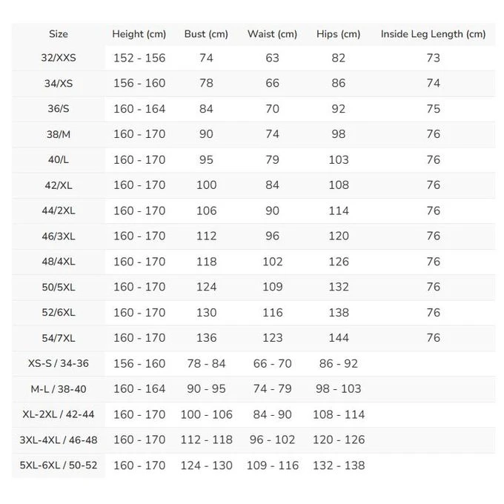Select the 54/7XL size row label
Screen dimensions: 504x504
point(59,338)
